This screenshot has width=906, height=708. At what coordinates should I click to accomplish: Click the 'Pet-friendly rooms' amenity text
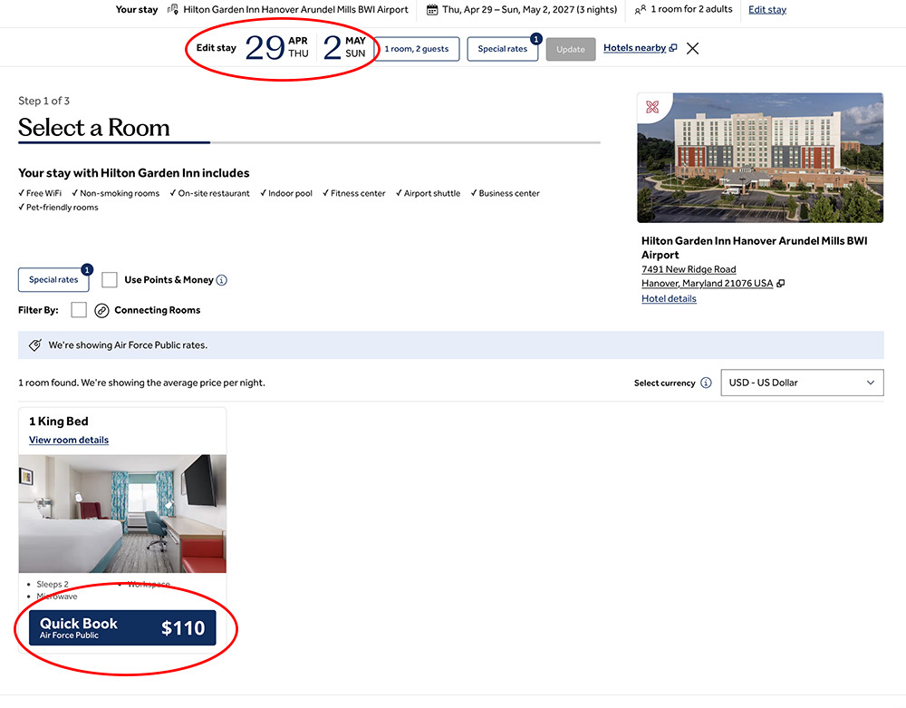pyautogui.click(x=62, y=208)
